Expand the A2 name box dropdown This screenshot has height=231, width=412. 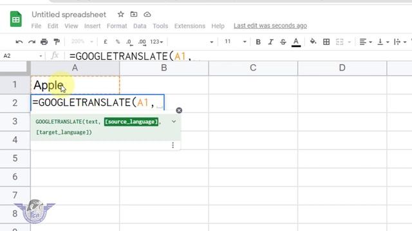click(41, 56)
